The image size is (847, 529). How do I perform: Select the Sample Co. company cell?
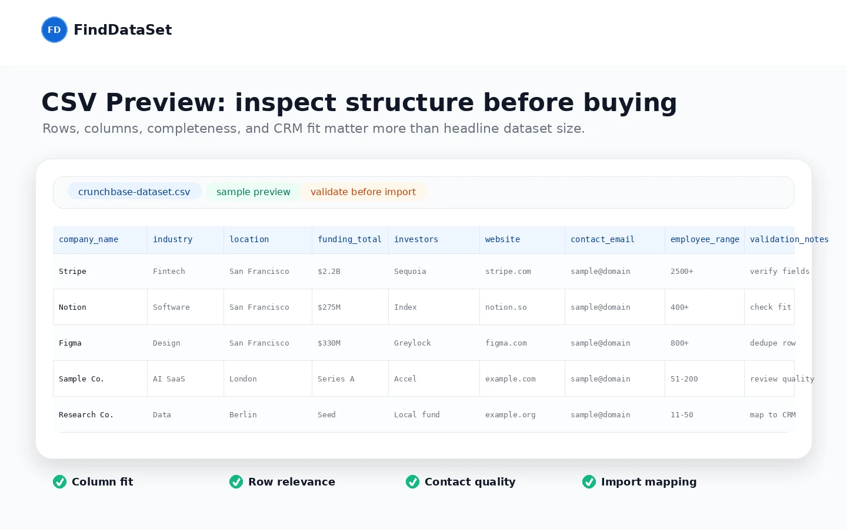point(100,379)
